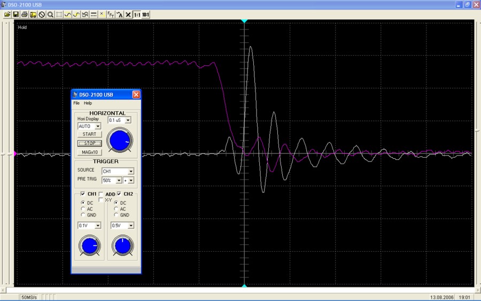Select GND coupling for CH2

click(x=116, y=215)
